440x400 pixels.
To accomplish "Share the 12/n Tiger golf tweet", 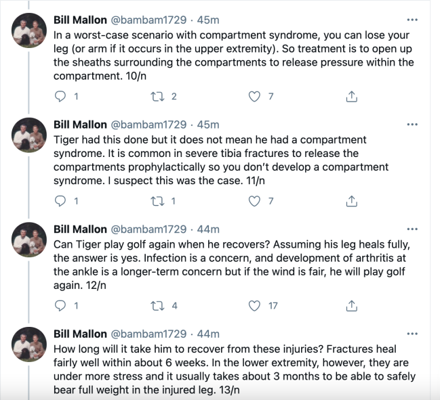I will pos(351,305).
